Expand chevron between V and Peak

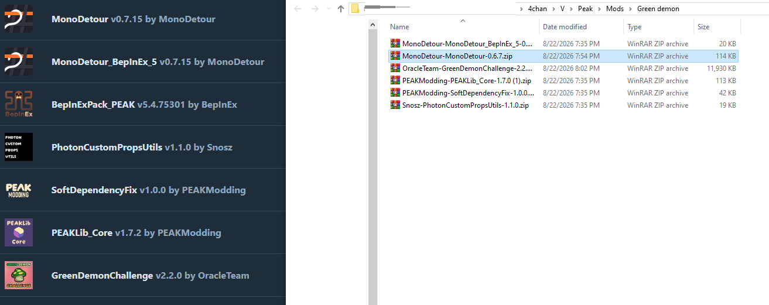click(572, 9)
